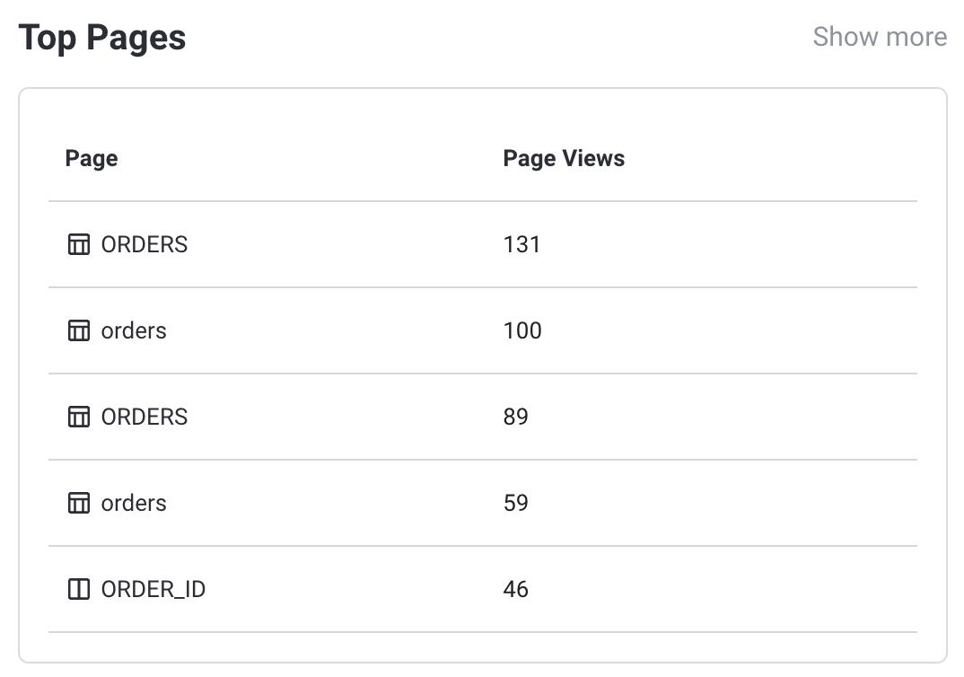Click the Page column header

92,159
